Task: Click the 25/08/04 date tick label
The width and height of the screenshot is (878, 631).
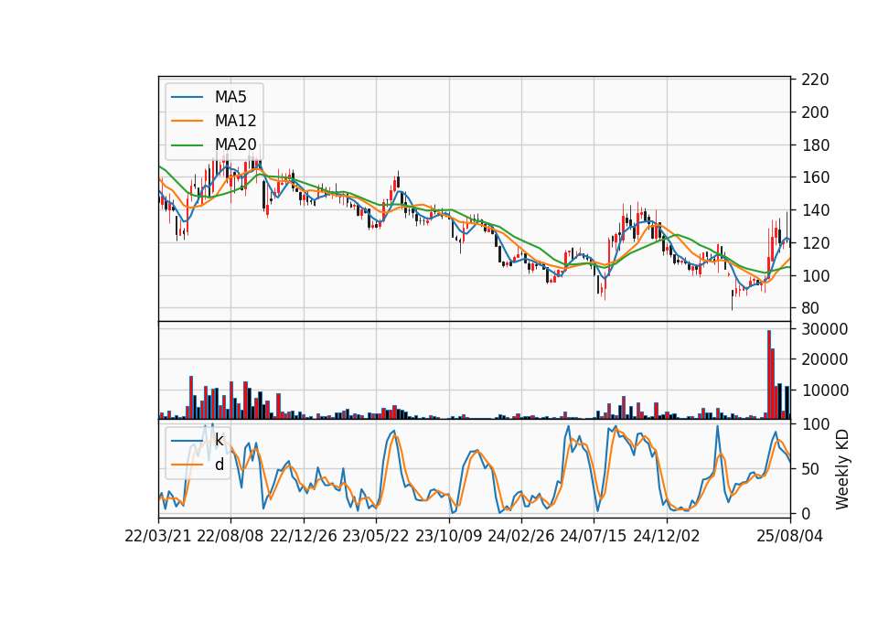Action: pyautogui.click(x=790, y=536)
